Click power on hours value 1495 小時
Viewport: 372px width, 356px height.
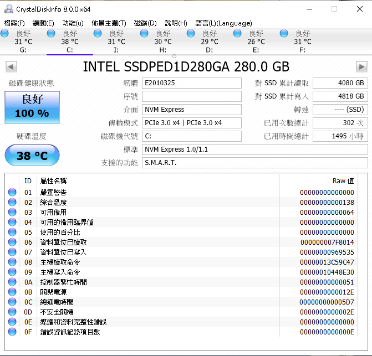point(340,136)
